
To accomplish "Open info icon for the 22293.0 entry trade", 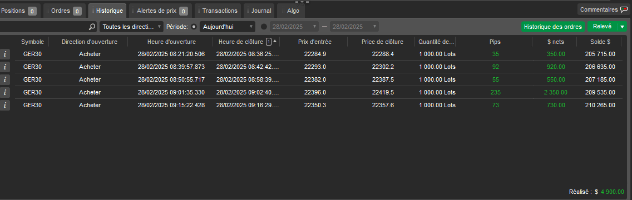I will coord(4,67).
